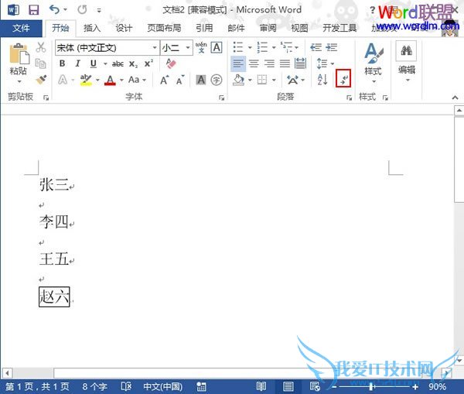Toggle strikethrough formatting
464x394 pixels.
pyautogui.click(x=118, y=63)
